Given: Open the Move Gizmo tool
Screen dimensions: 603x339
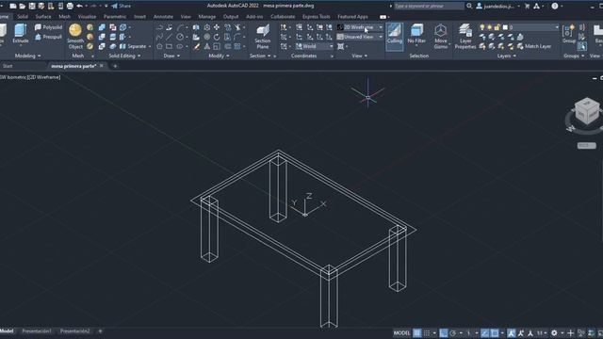Looking at the screenshot, I should [441, 37].
